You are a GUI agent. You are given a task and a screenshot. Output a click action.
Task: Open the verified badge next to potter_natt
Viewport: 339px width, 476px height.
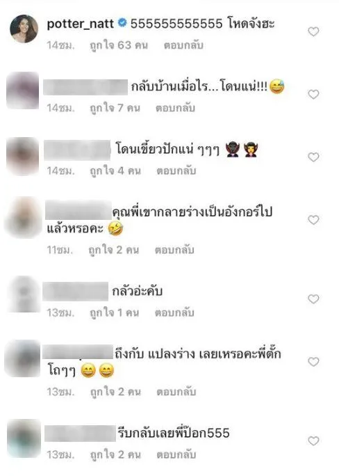[122, 23]
